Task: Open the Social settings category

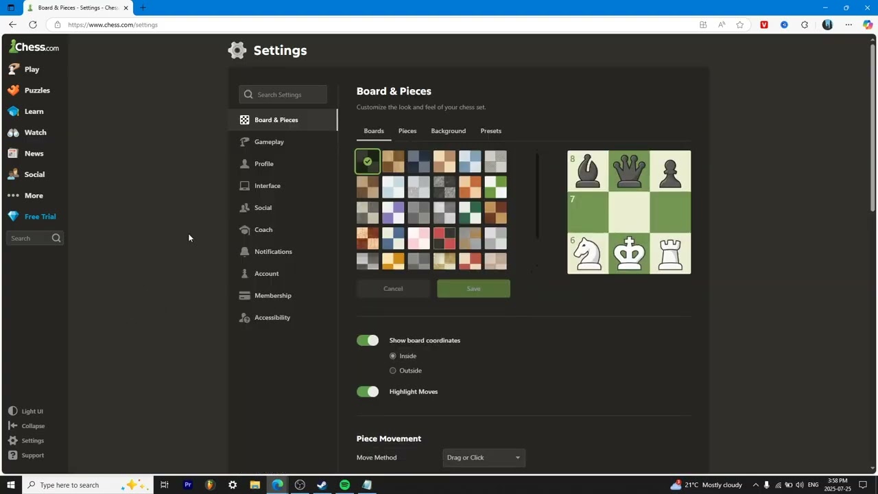Action: (283, 208)
